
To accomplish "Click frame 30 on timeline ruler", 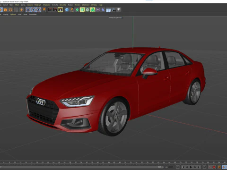I will point(70,162).
